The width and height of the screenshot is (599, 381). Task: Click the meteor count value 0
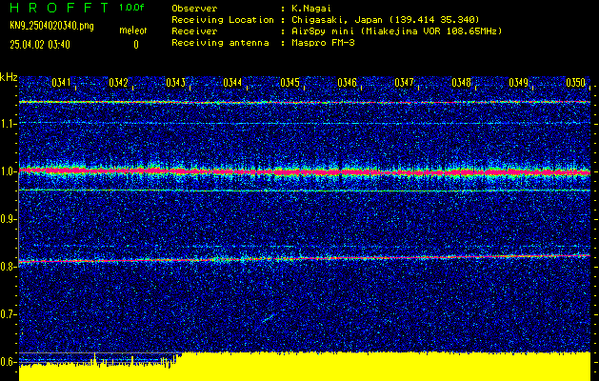(136, 45)
